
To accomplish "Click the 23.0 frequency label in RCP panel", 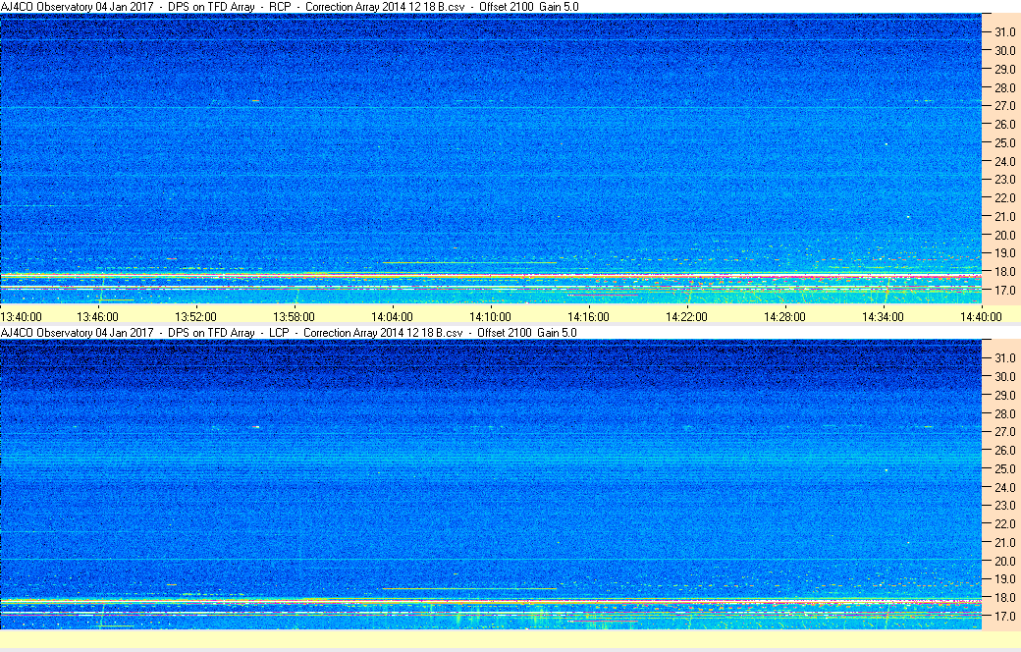I will tap(1004, 180).
